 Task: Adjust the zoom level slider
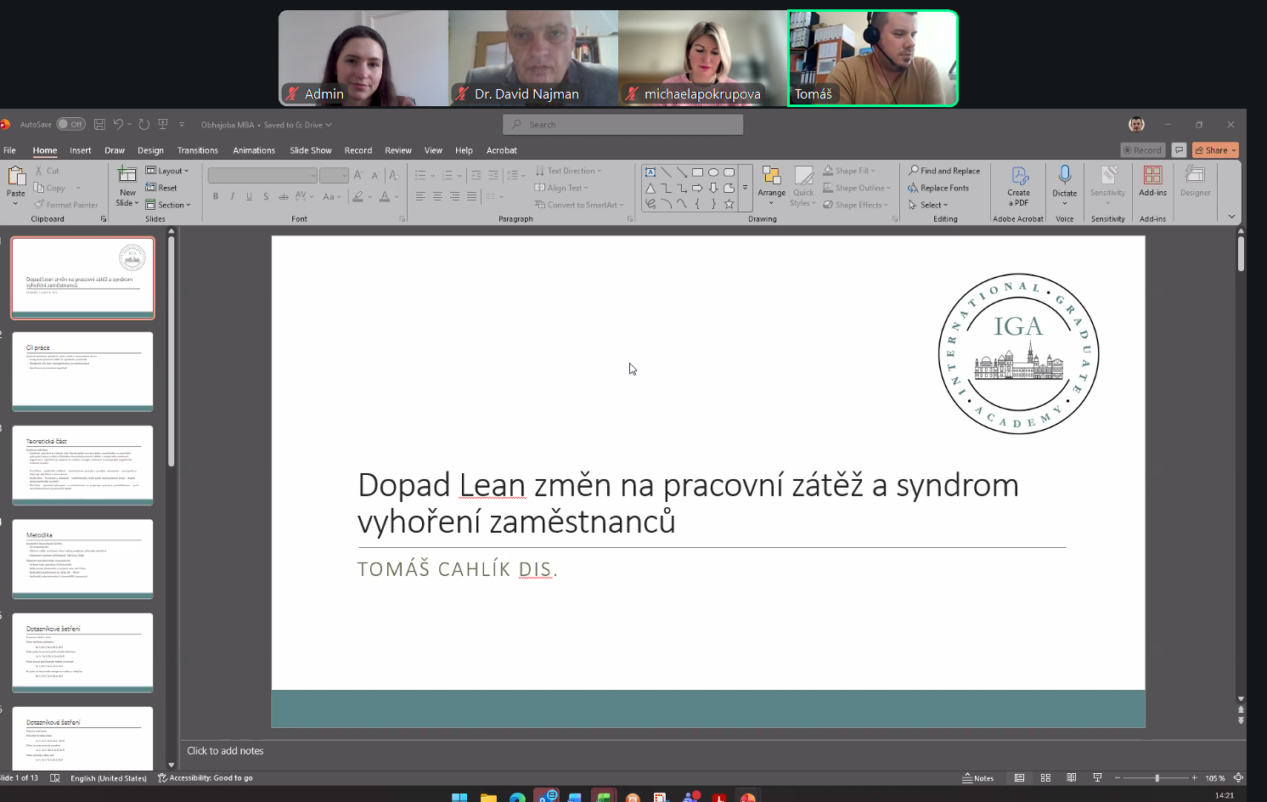pyautogui.click(x=1157, y=778)
